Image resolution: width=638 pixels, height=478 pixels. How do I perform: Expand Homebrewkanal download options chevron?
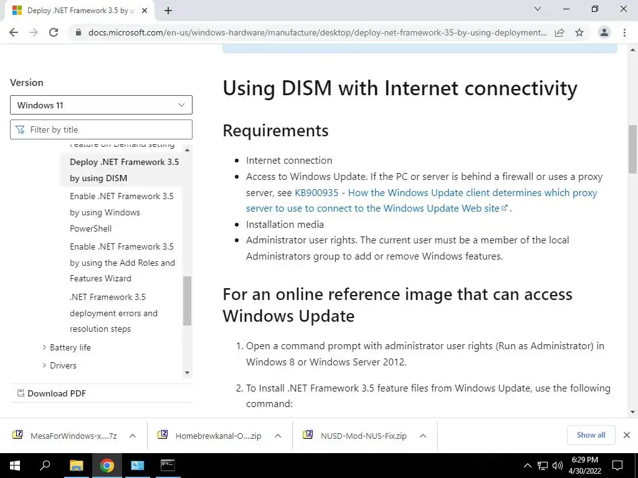pyautogui.click(x=278, y=436)
